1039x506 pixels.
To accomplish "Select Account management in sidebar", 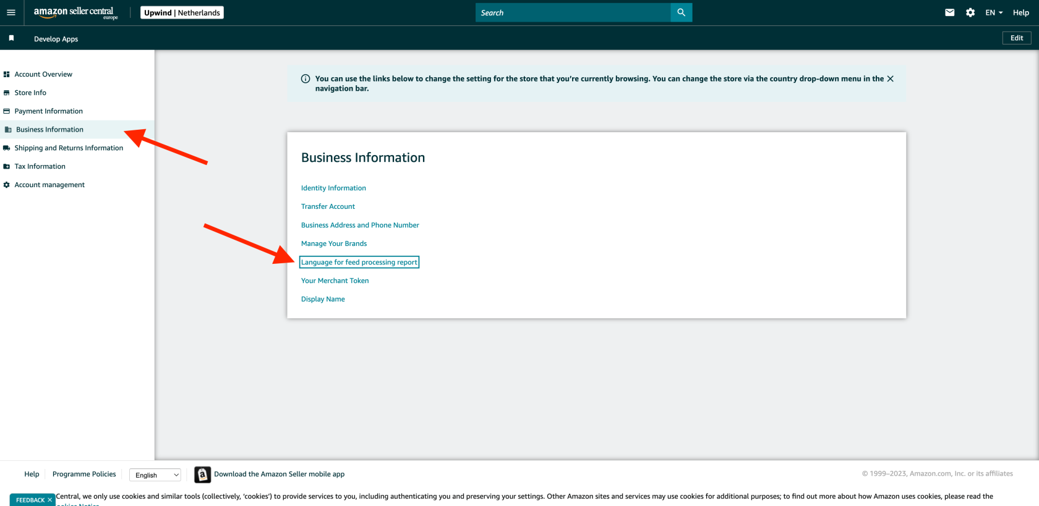I will [x=49, y=185].
